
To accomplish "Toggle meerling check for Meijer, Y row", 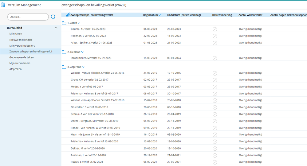I will tap(215, 87).
